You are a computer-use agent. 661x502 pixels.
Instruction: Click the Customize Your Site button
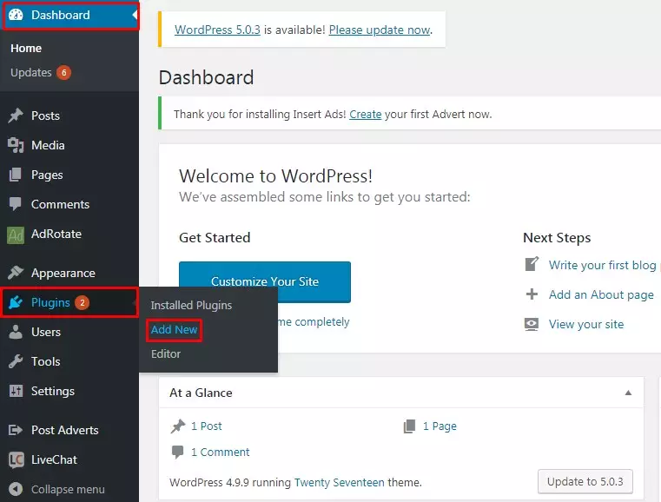[265, 281]
